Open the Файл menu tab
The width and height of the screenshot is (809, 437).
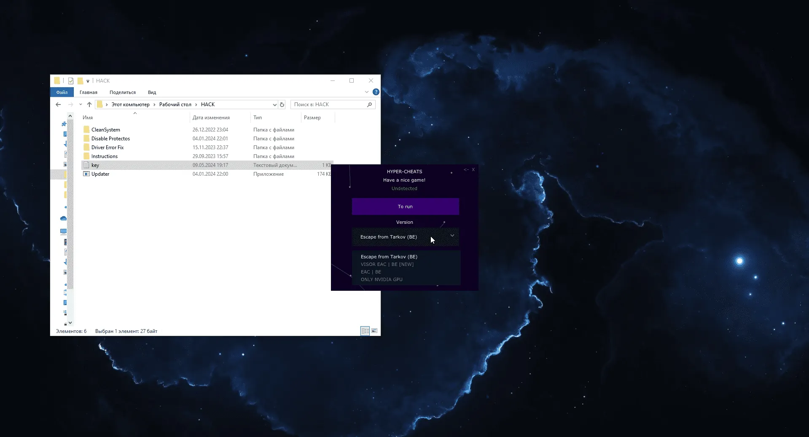point(62,92)
